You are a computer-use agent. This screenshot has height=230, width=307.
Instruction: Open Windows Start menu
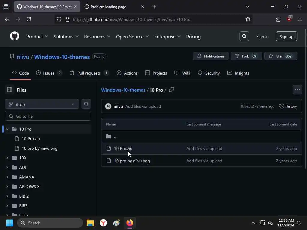tap(10, 223)
